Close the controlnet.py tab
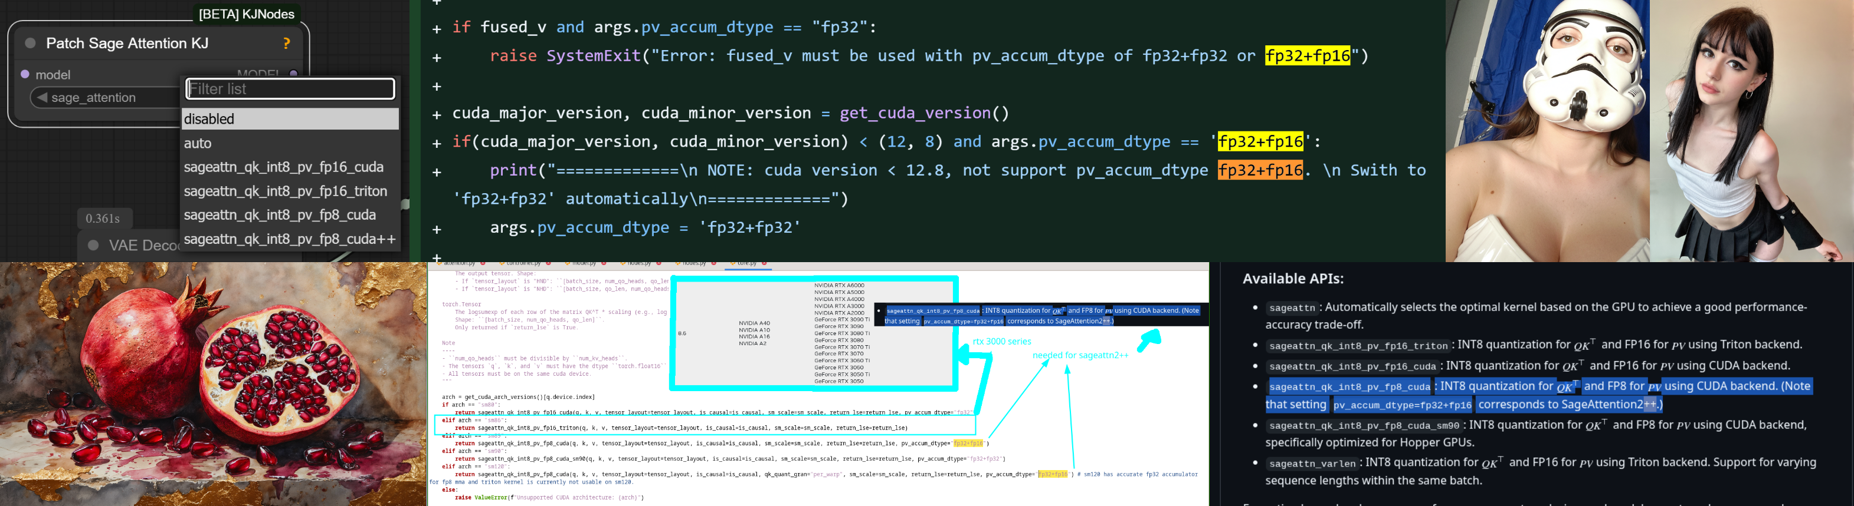 (548, 263)
